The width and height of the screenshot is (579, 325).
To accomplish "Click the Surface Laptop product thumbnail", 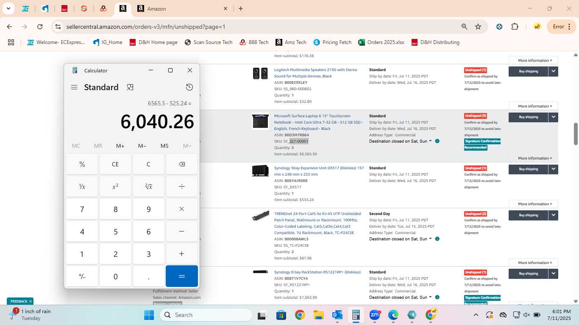I will [x=260, y=121].
